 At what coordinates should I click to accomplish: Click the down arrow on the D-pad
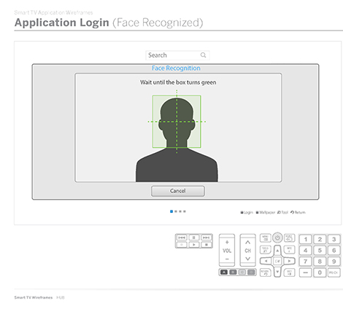click(277, 272)
